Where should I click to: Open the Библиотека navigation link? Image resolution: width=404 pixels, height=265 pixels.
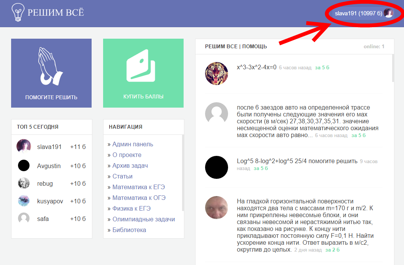(x=129, y=230)
